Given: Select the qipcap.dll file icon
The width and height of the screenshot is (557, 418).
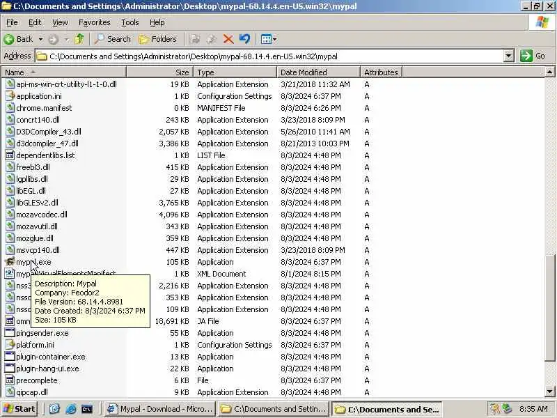Looking at the screenshot, I should (10, 392).
